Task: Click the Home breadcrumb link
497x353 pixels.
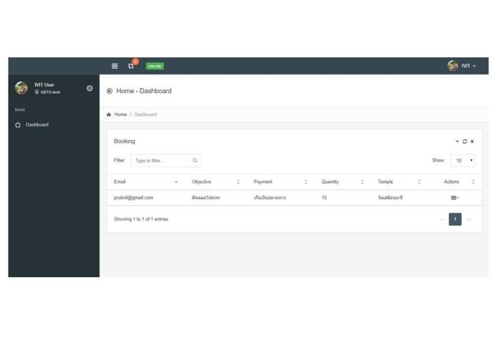Action: point(120,114)
